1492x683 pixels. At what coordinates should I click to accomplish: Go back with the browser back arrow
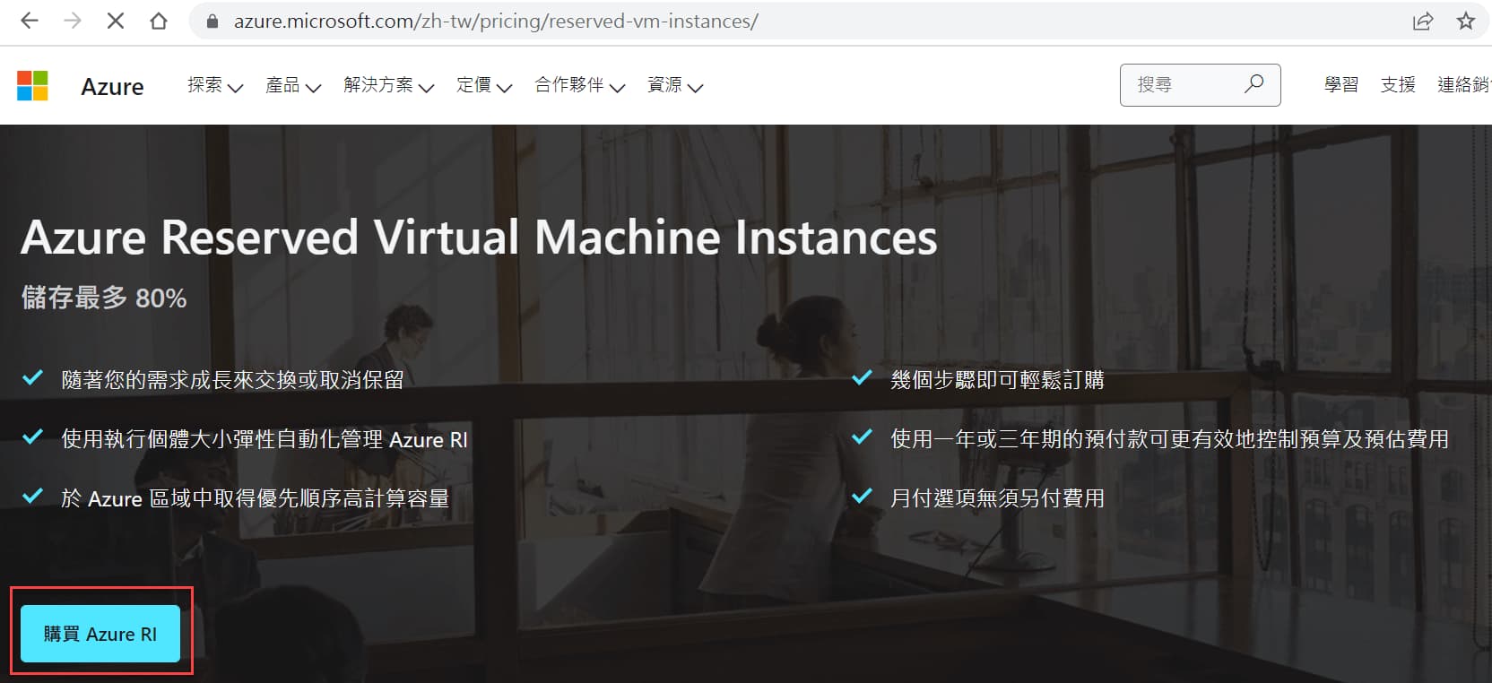30,21
